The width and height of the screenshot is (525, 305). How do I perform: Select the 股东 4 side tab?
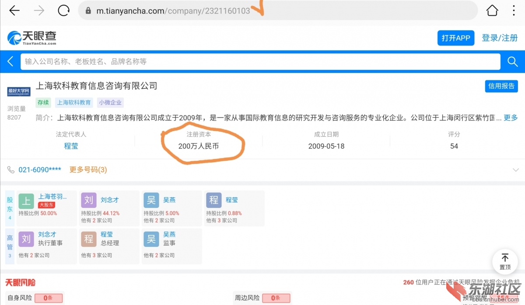click(10, 208)
